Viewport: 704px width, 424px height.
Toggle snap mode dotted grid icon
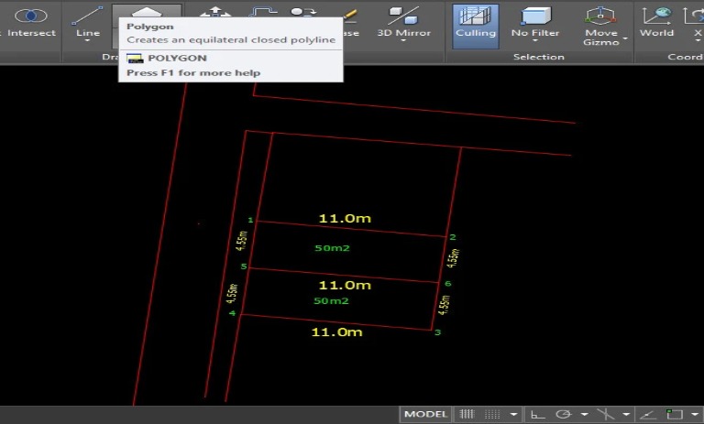click(492, 414)
